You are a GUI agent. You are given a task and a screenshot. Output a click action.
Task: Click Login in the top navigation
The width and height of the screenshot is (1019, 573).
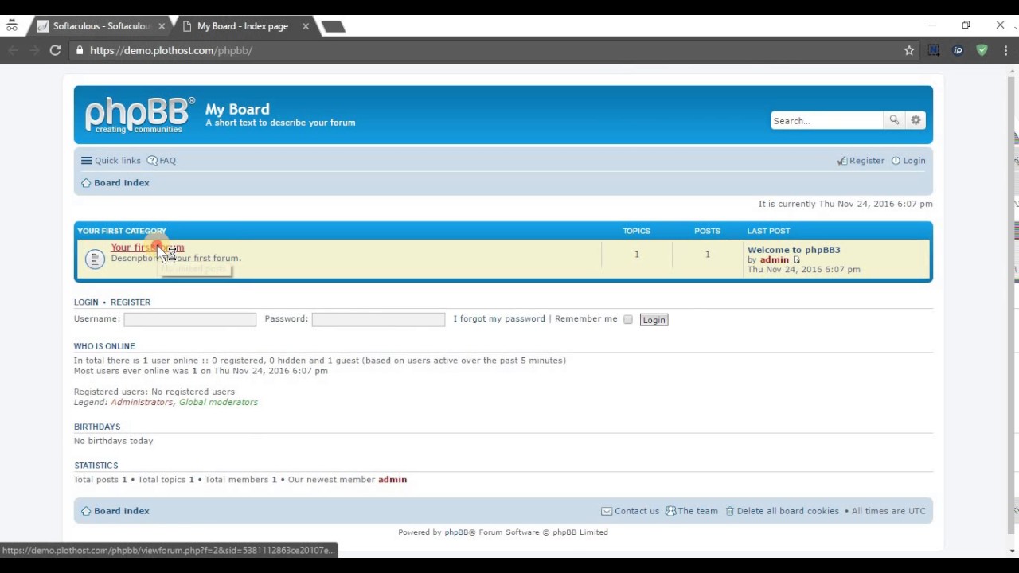[x=908, y=161]
